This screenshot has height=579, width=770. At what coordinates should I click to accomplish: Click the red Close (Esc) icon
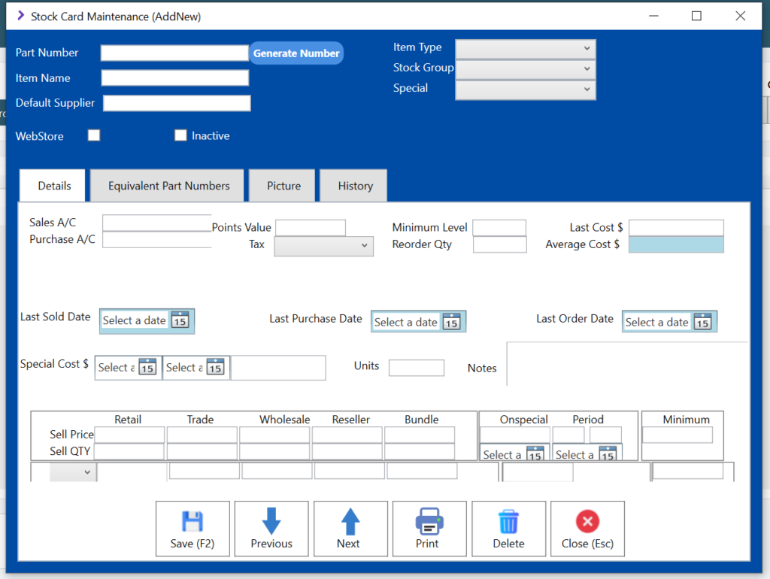(587, 521)
